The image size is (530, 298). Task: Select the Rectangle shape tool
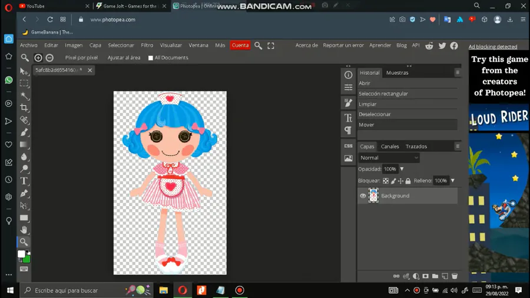[x=24, y=218]
